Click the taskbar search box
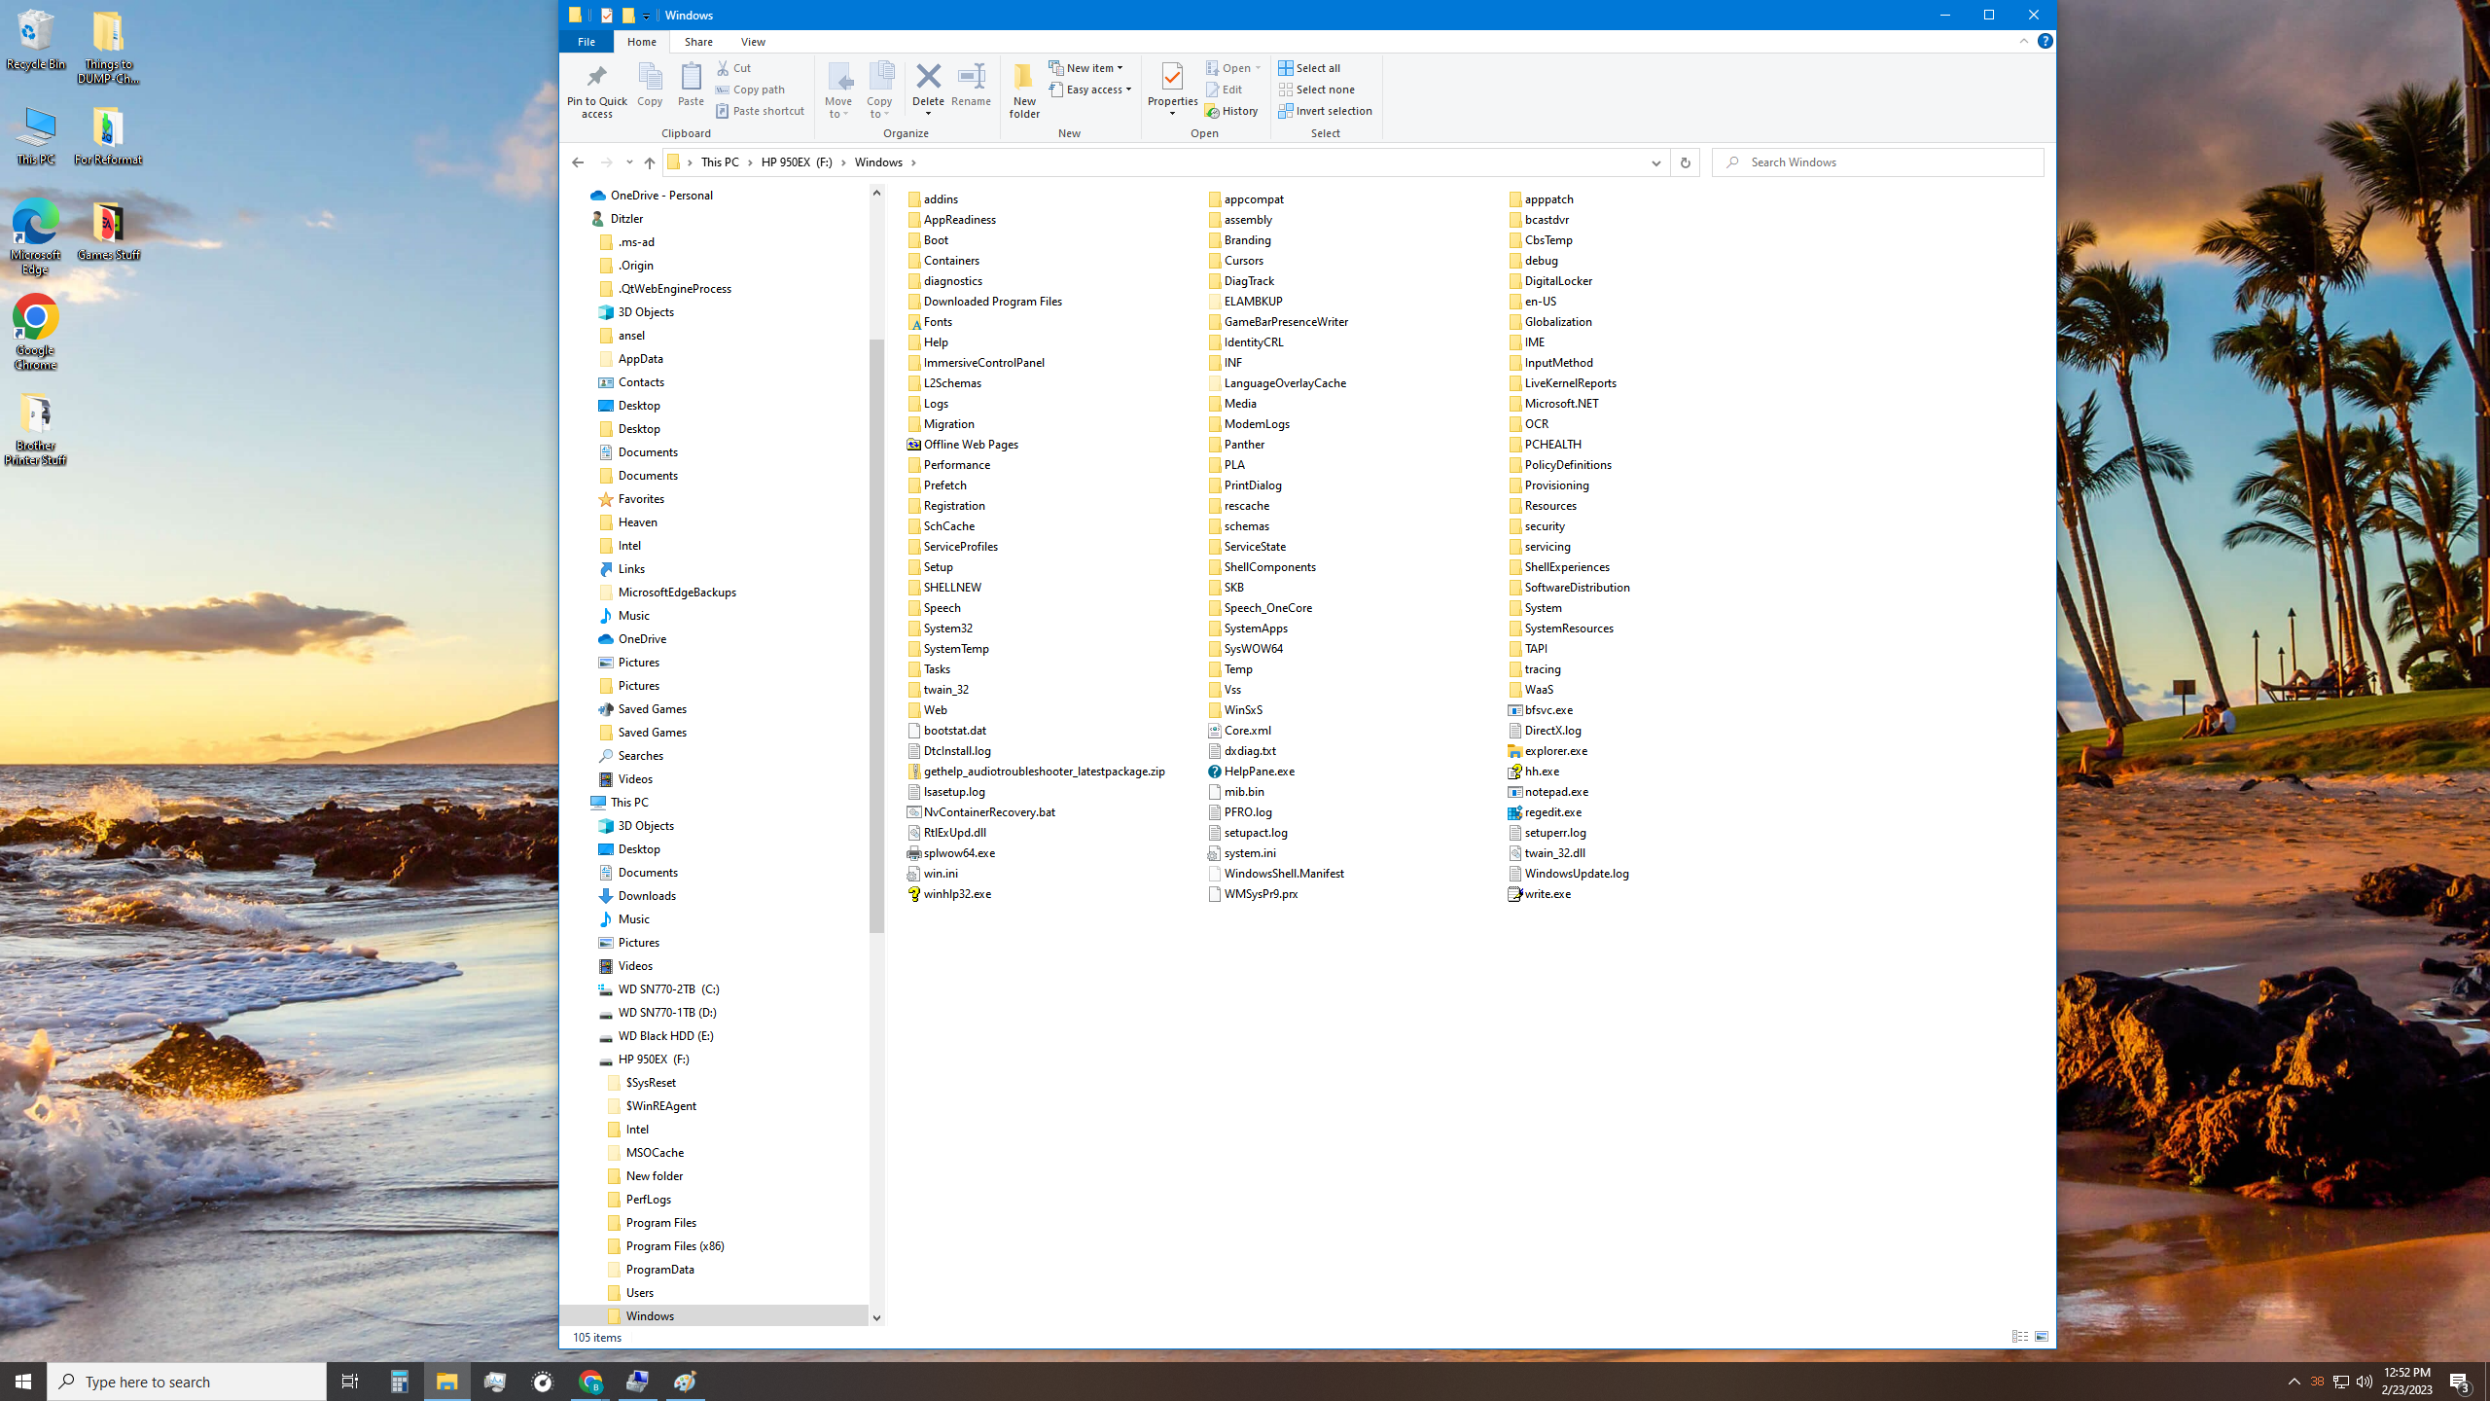Image resolution: width=2490 pixels, height=1401 pixels. (187, 1382)
